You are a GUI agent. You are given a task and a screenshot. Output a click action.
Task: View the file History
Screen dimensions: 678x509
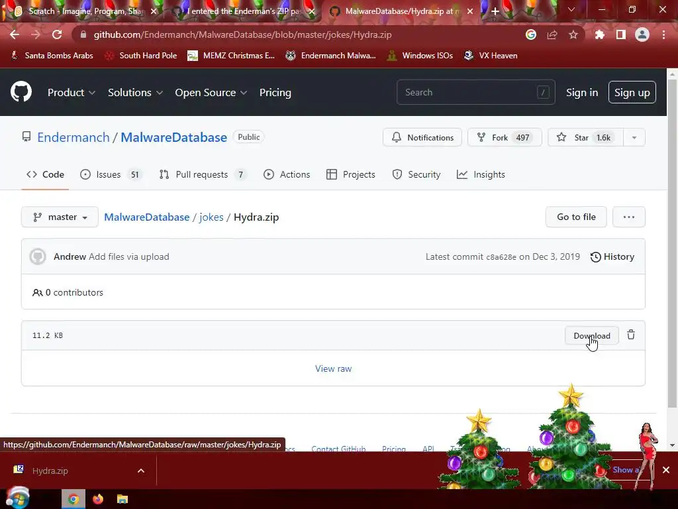click(x=612, y=256)
